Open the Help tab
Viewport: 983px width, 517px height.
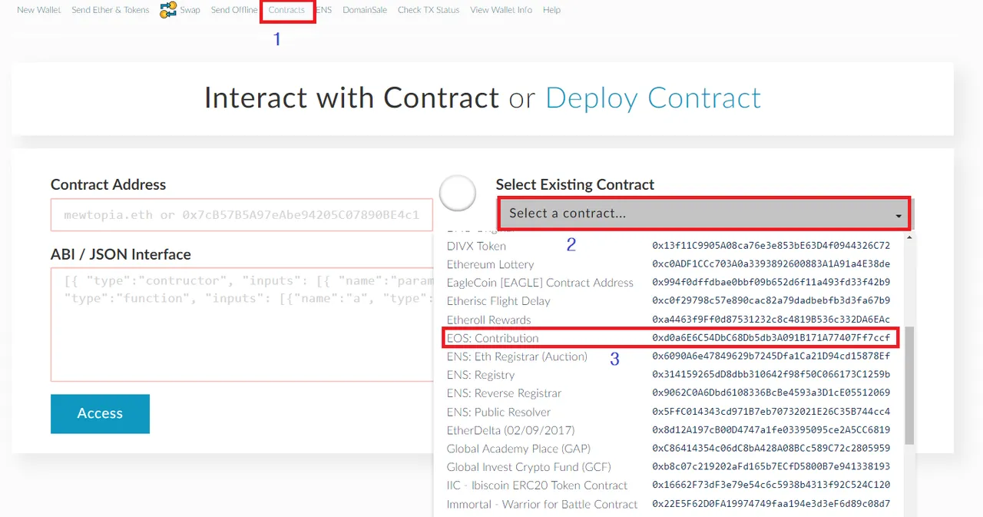(551, 10)
